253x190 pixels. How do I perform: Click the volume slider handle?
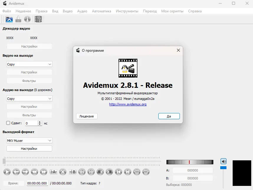[224, 168]
